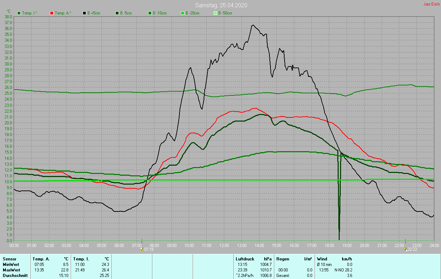Click the red Temp. A.* legend swatch
The image size is (441, 279).
click(52, 13)
